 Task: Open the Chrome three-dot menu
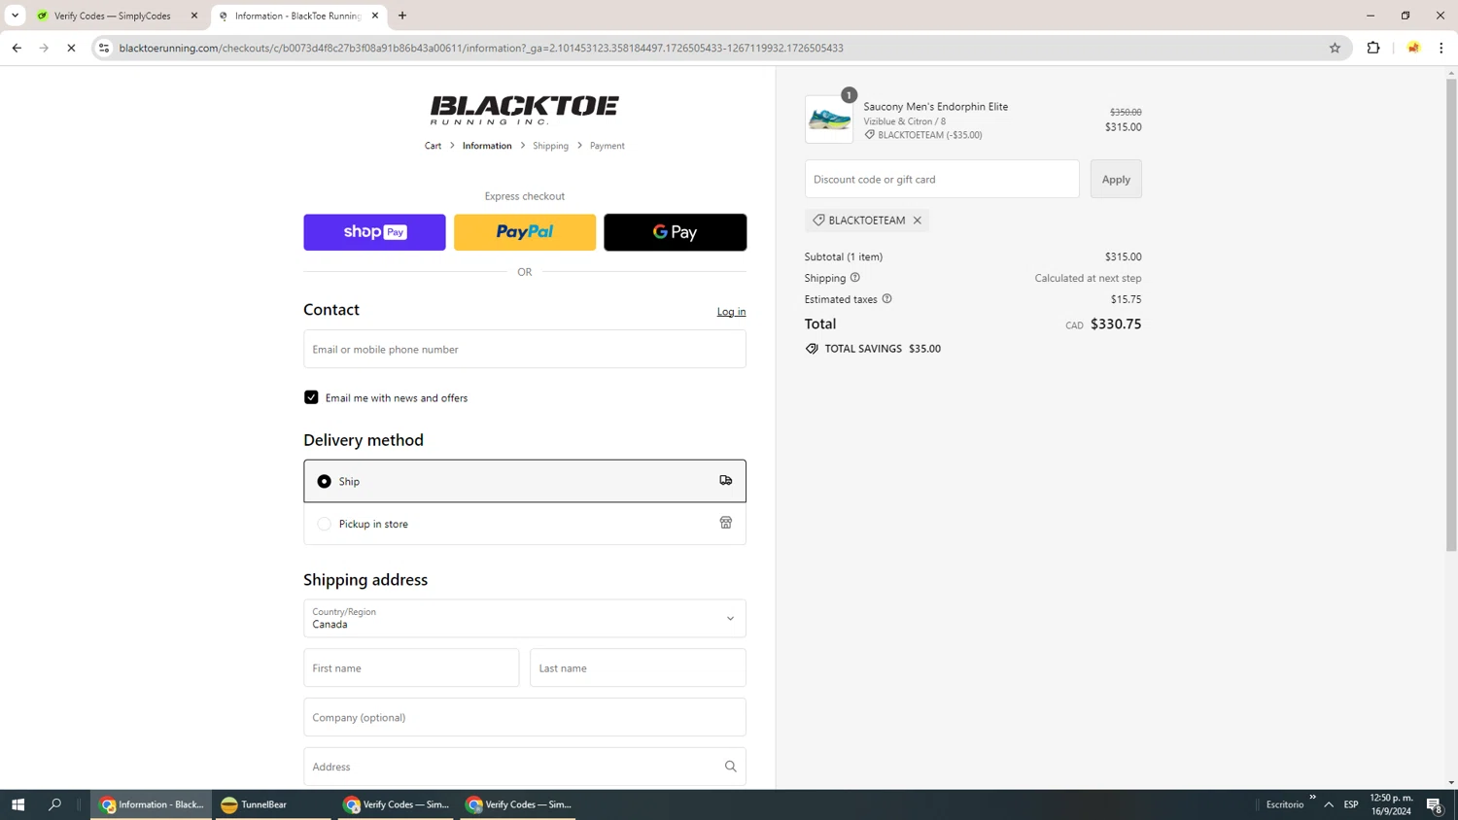1441,48
